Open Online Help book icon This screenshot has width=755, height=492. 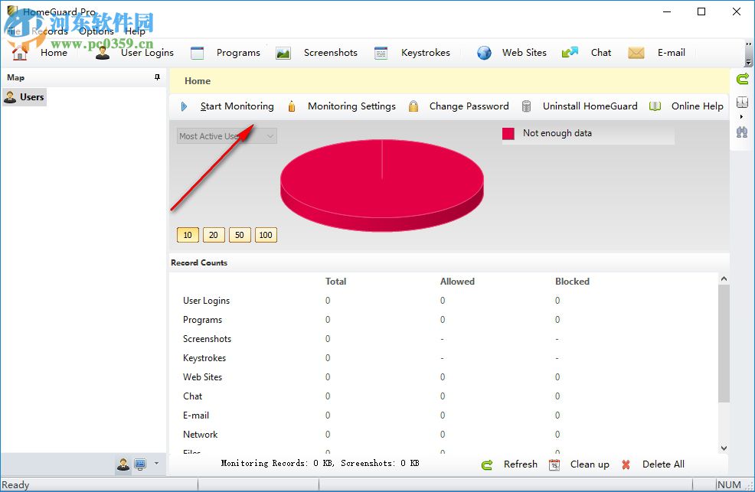coord(655,106)
